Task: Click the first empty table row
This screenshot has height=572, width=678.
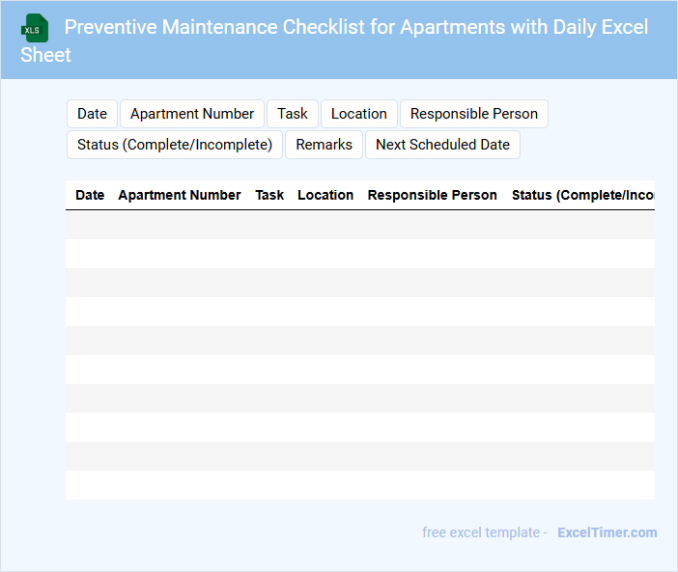Action: [360, 225]
